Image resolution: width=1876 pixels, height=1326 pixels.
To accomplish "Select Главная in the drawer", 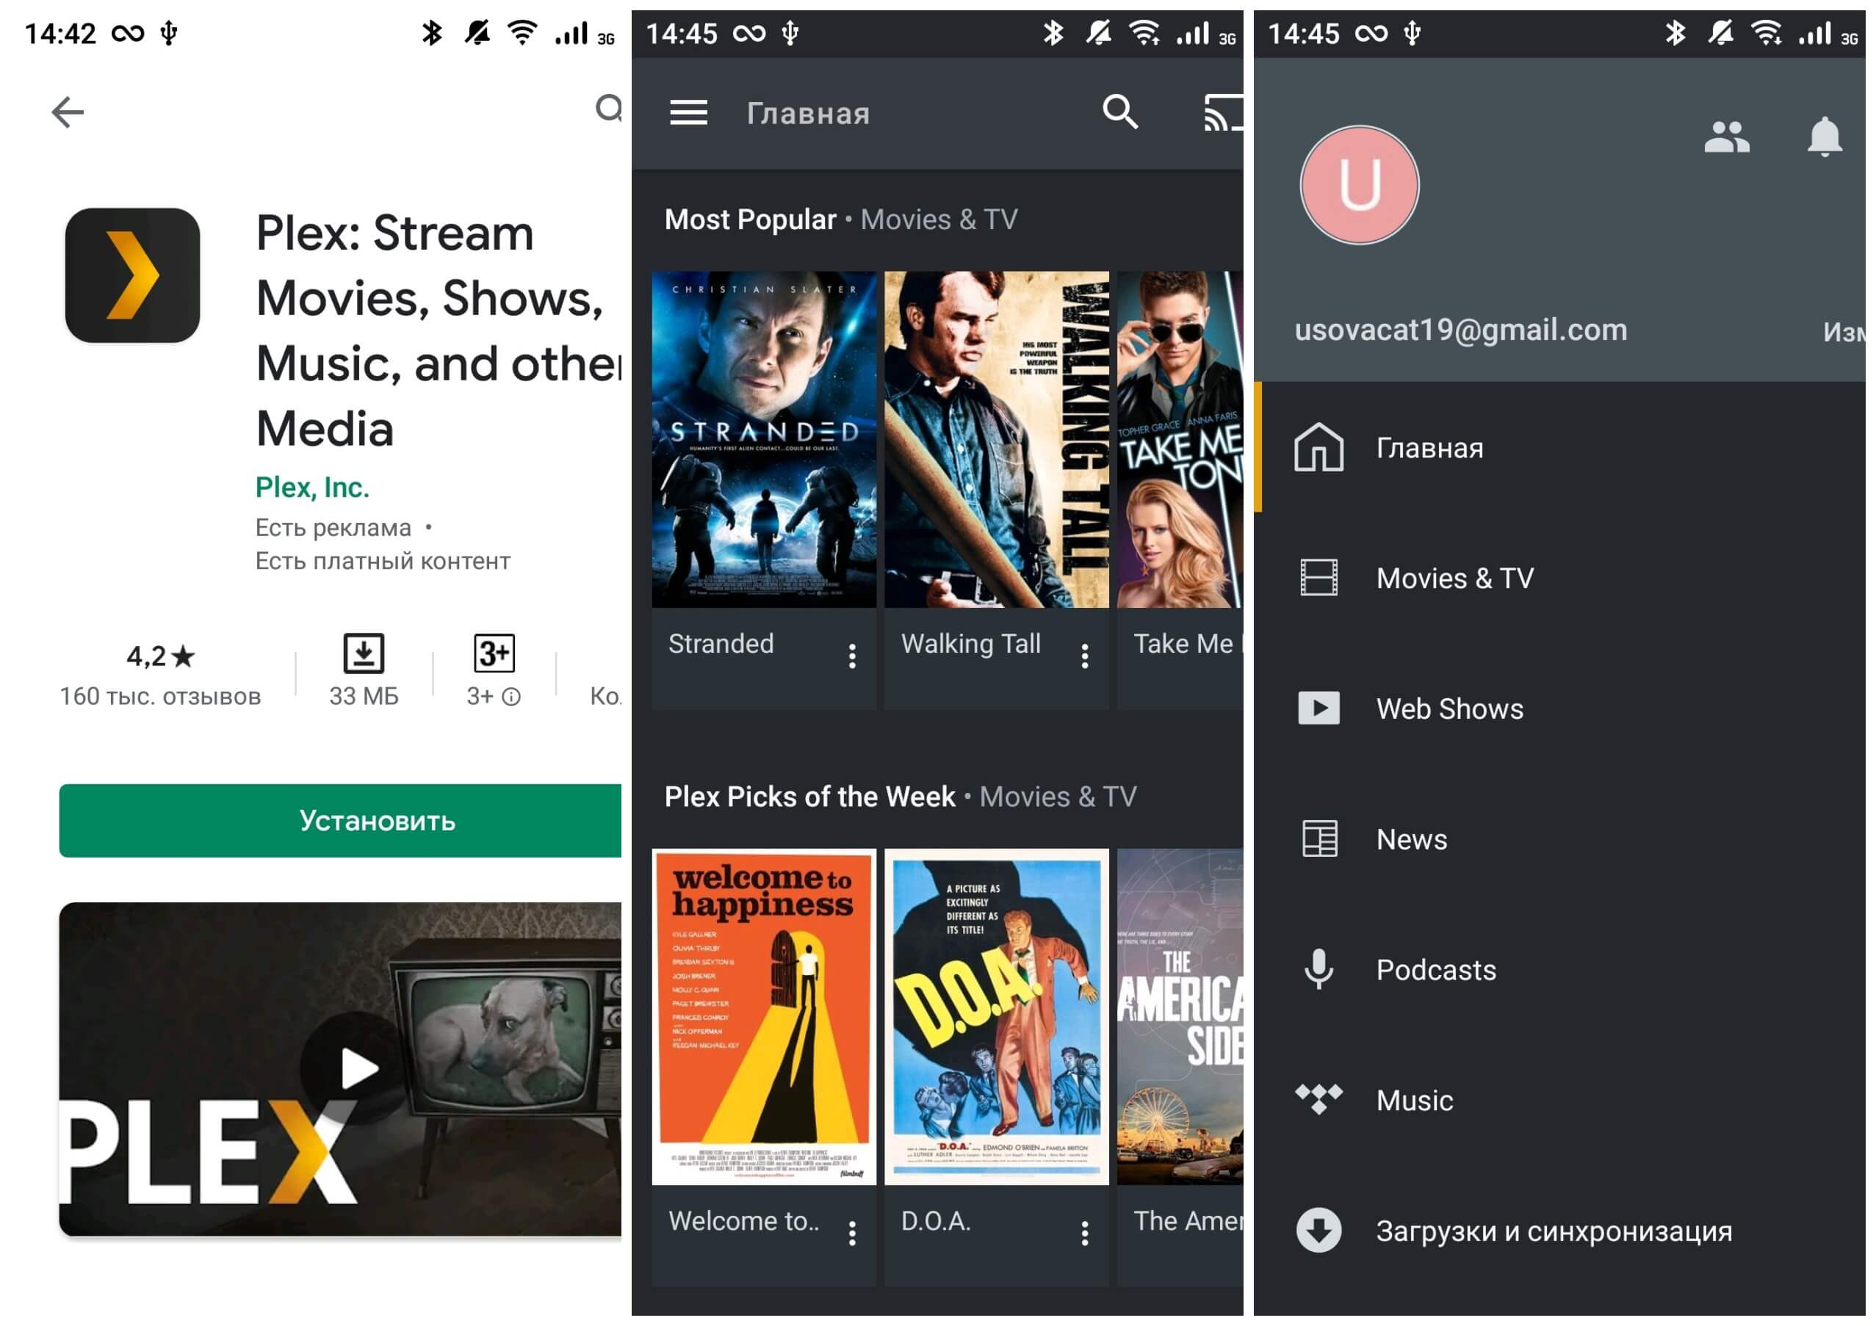I will [1560, 447].
